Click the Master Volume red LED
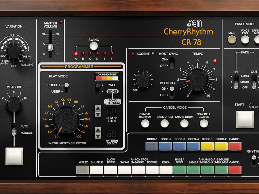Image resolution: width=259 pixels, height=194 pixels. tap(60, 22)
